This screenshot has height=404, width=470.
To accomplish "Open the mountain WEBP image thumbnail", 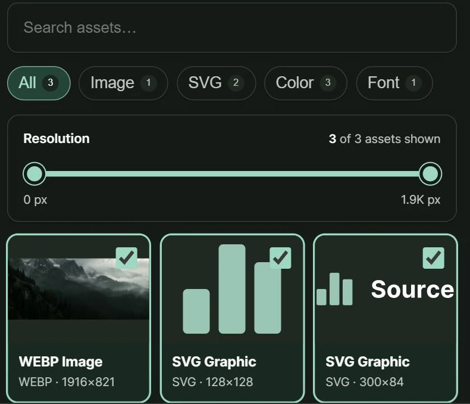I will [79, 289].
